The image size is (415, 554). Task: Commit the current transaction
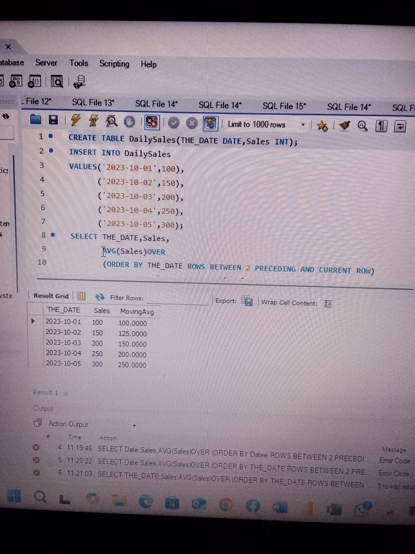tap(174, 123)
